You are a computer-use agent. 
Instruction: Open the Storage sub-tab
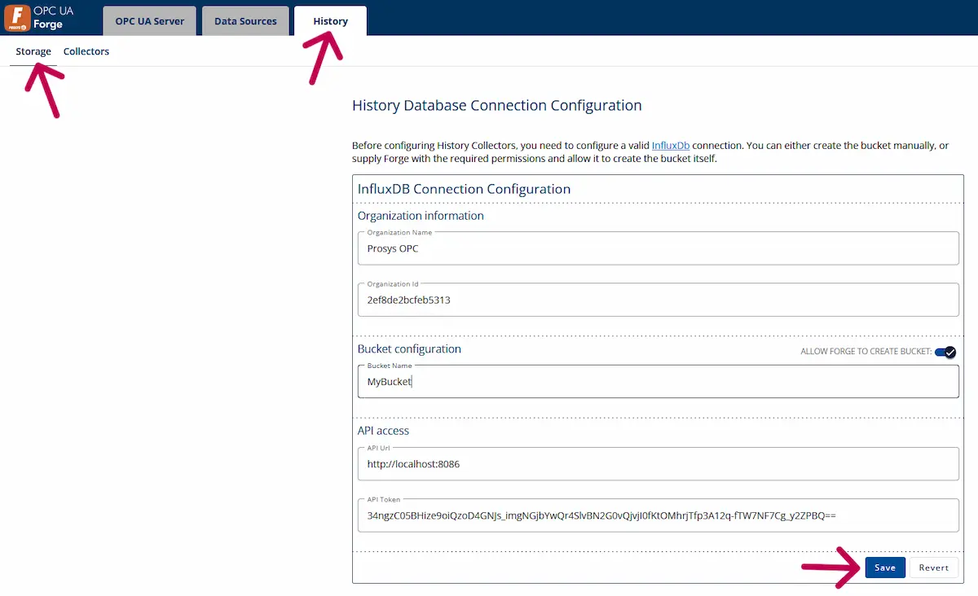tap(33, 51)
